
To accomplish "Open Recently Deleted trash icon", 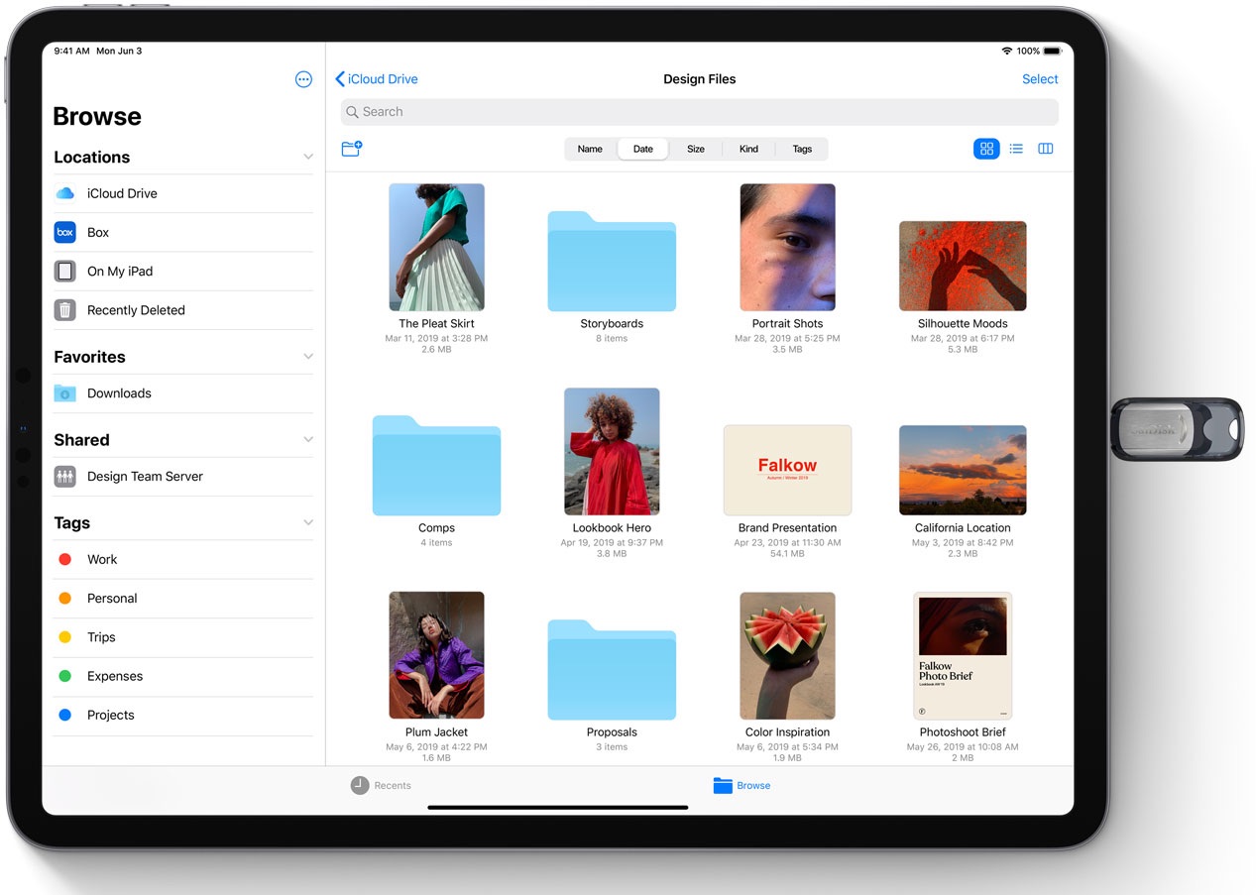I will click(64, 310).
